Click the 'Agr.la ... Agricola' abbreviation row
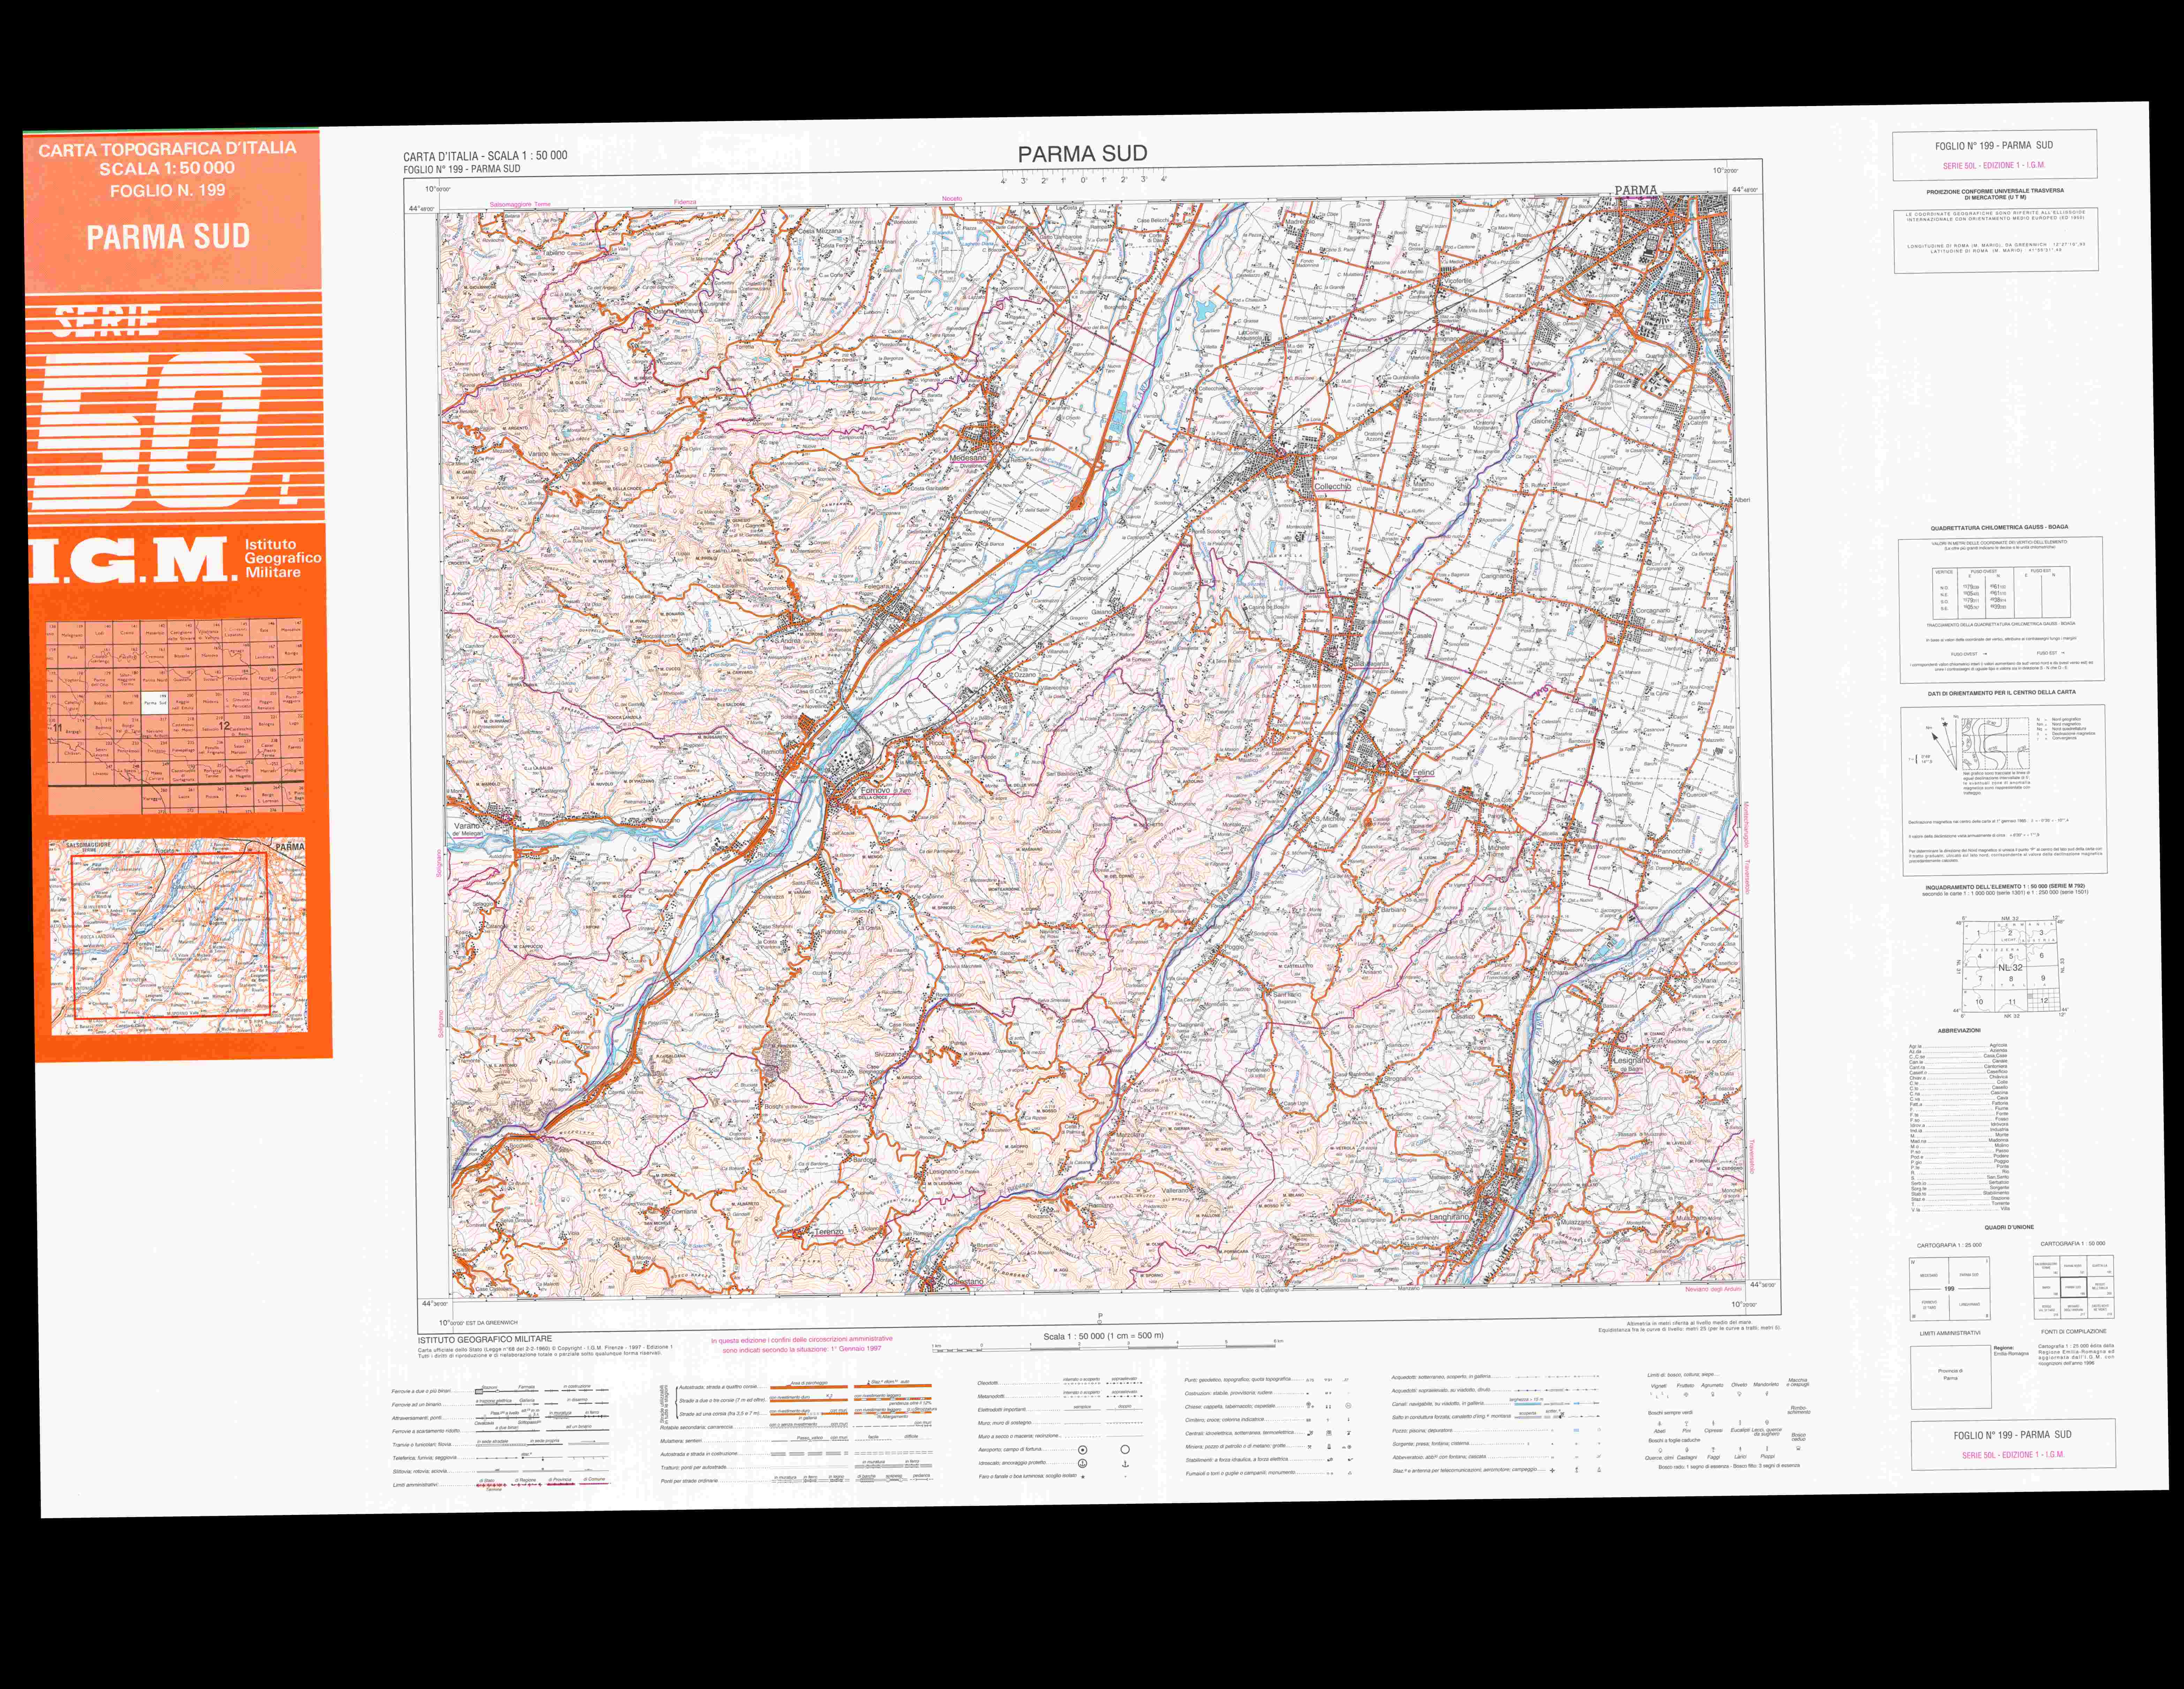This screenshot has width=2184, height=1689. coord(1958,1046)
